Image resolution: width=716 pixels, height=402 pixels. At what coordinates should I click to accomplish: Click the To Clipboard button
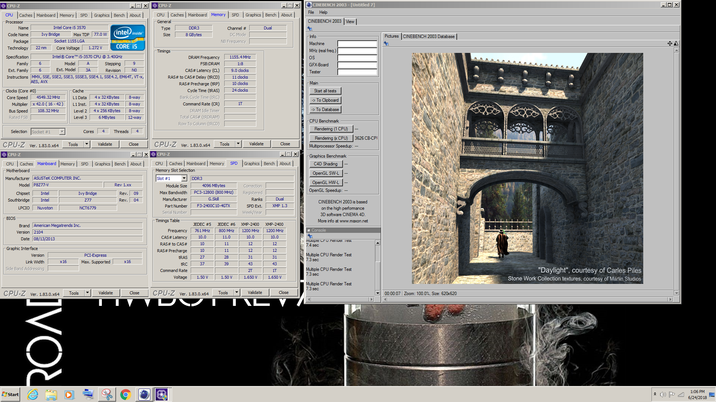click(325, 100)
